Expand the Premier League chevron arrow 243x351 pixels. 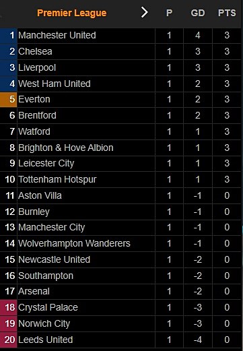[145, 13]
